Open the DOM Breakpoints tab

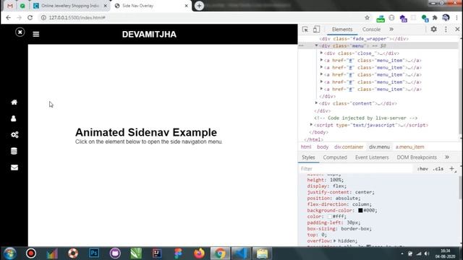(417, 157)
